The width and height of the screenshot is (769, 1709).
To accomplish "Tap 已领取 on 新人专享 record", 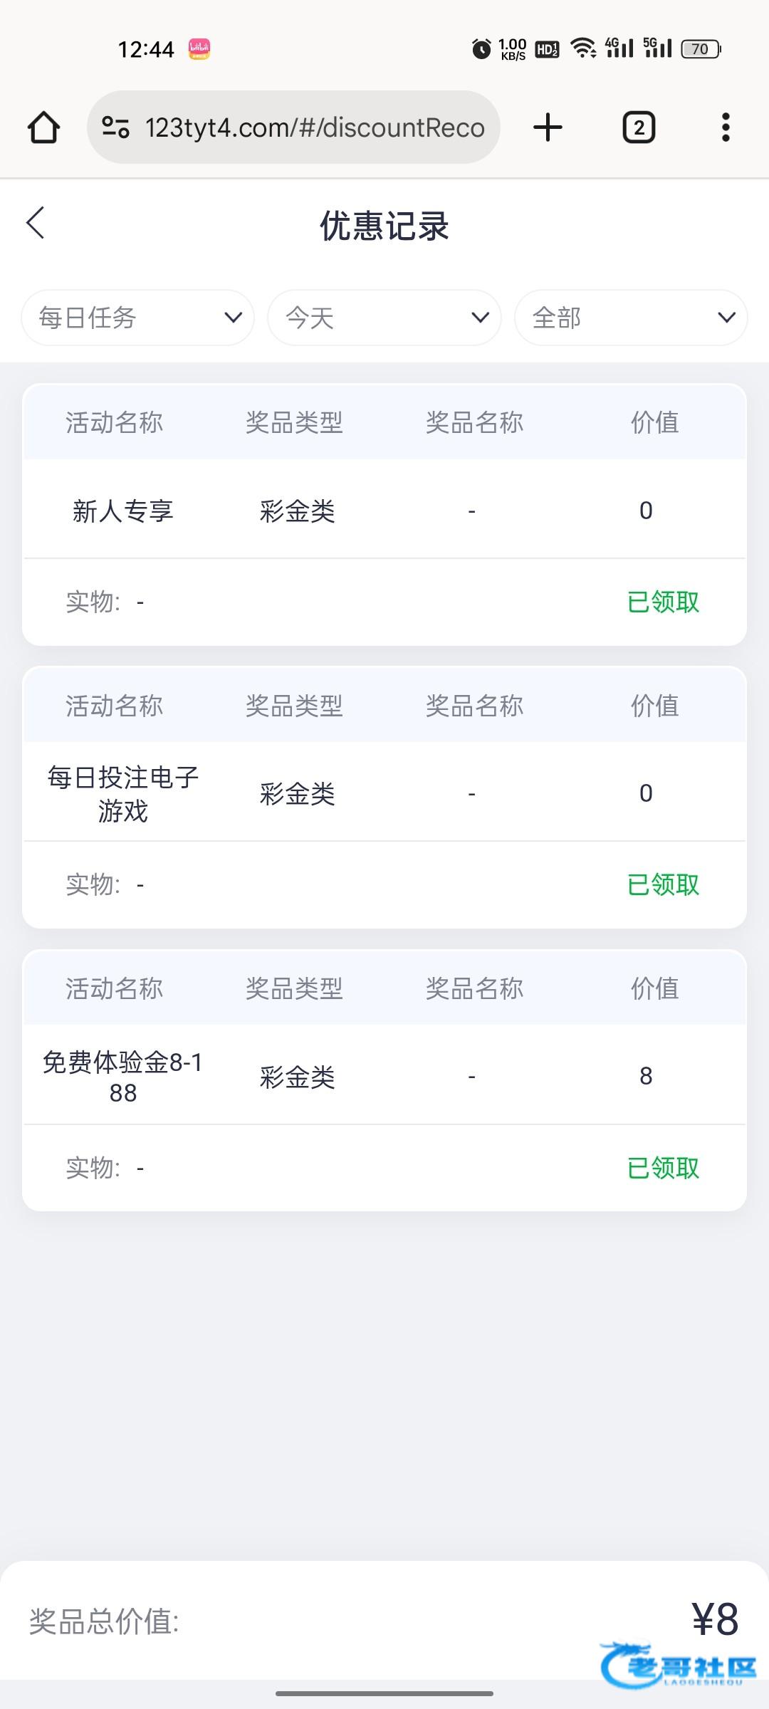I will [x=663, y=602].
